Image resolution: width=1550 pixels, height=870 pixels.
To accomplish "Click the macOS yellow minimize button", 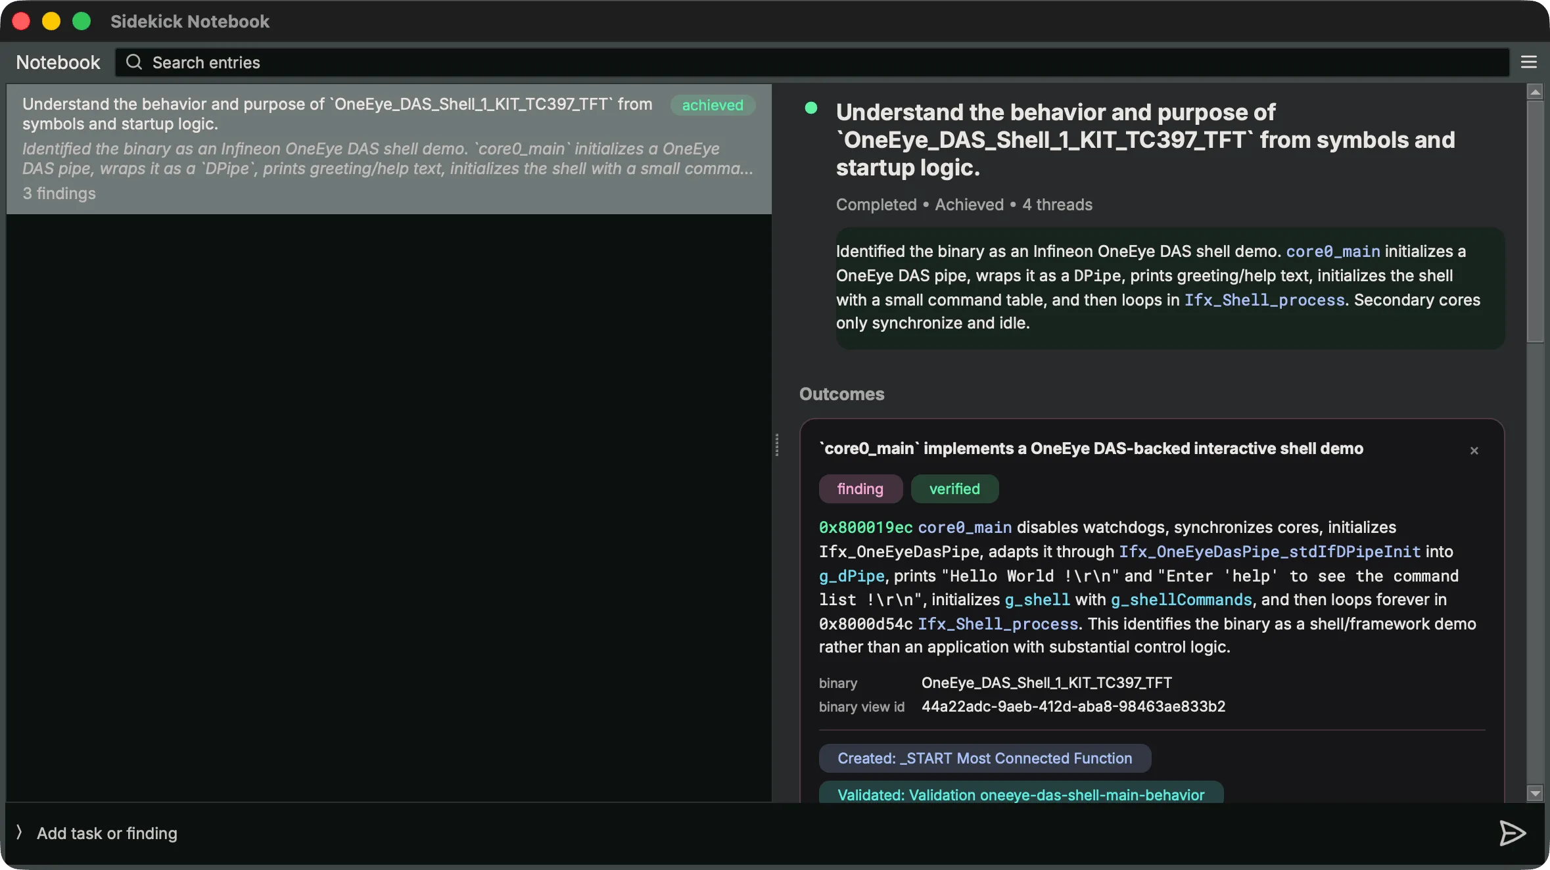I will click(51, 21).
